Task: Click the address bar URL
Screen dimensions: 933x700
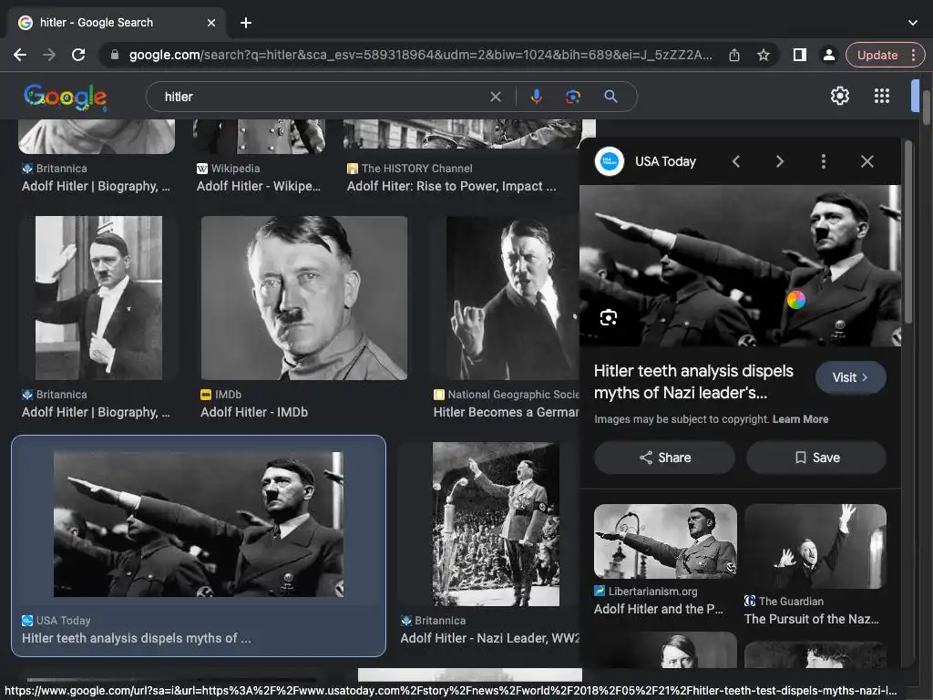Action: pyautogui.click(x=420, y=55)
